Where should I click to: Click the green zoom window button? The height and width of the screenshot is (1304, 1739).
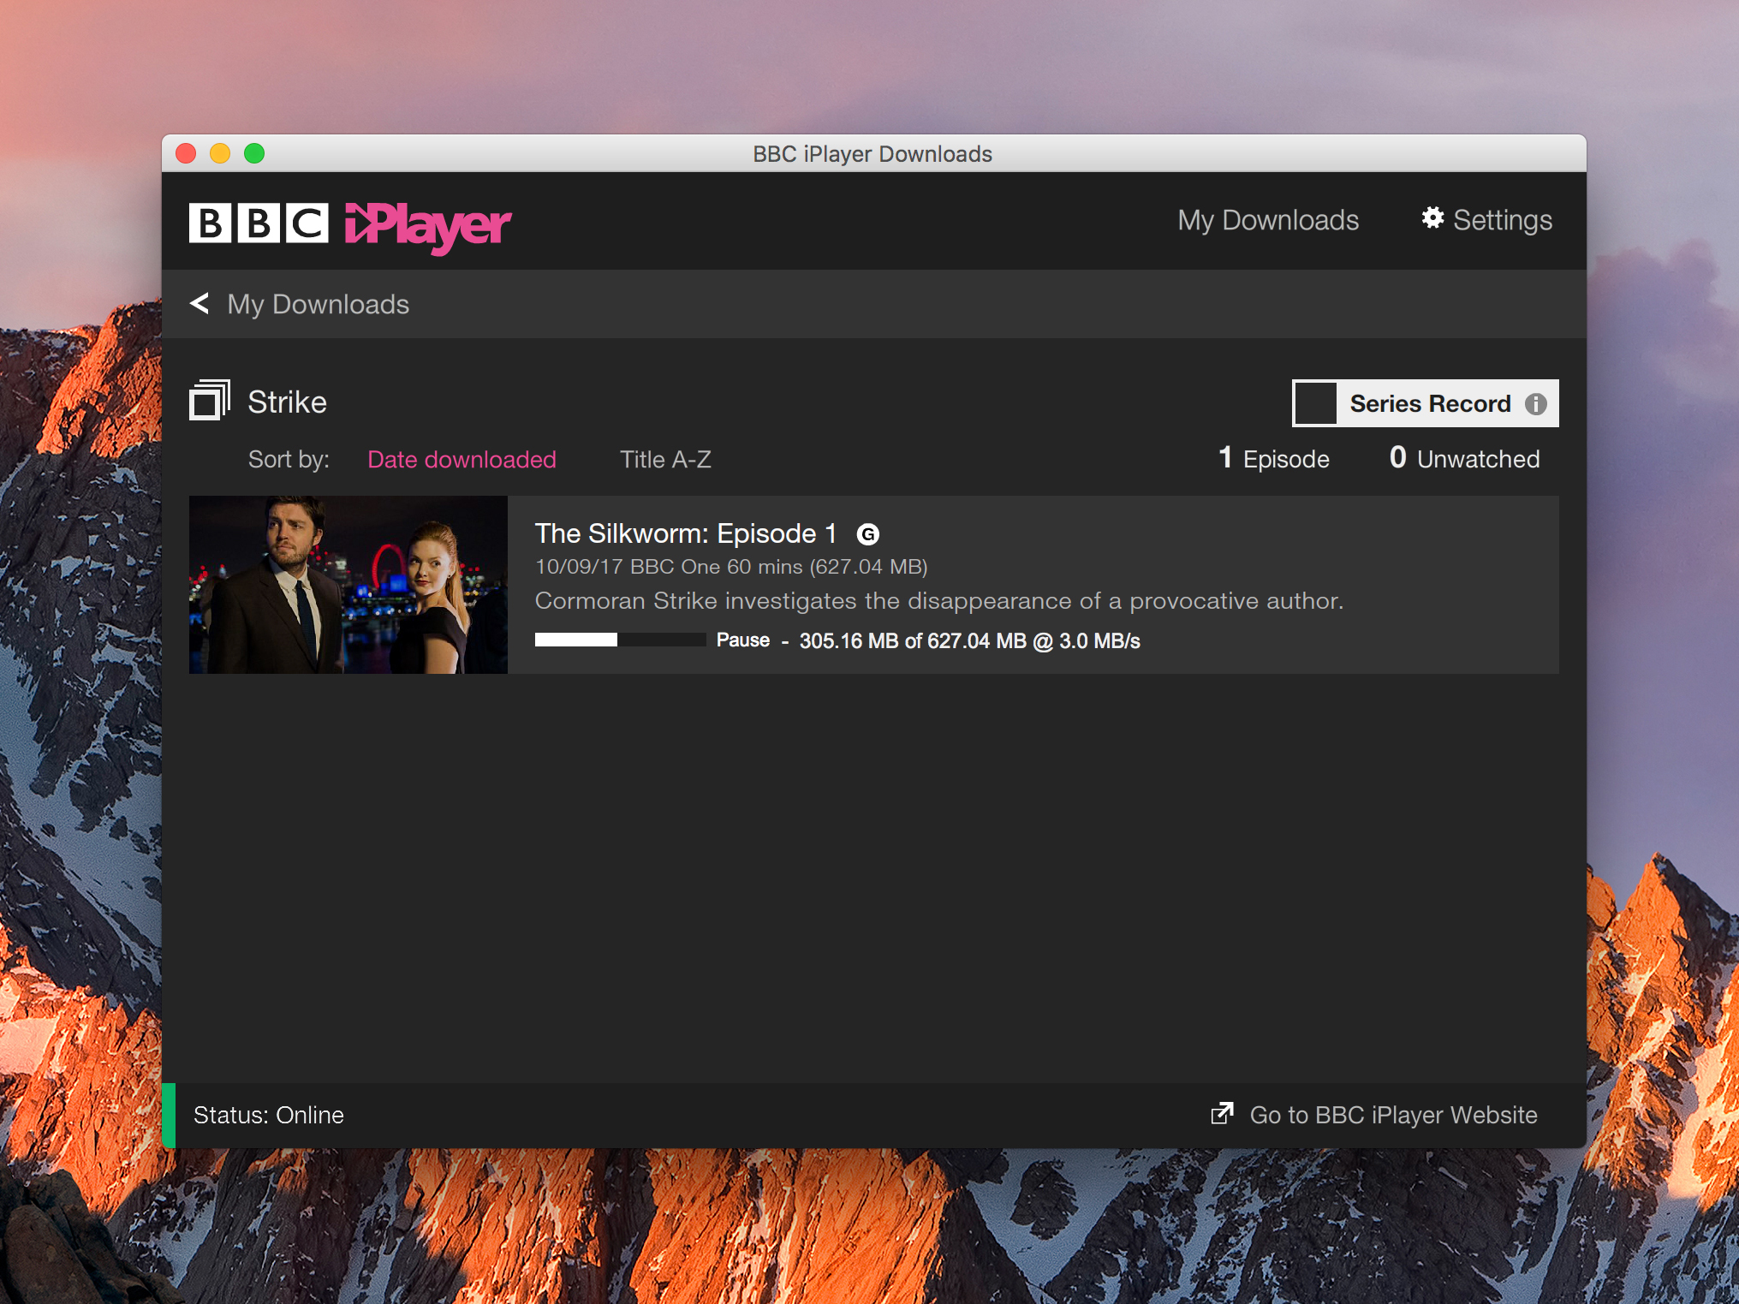coord(254,153)
